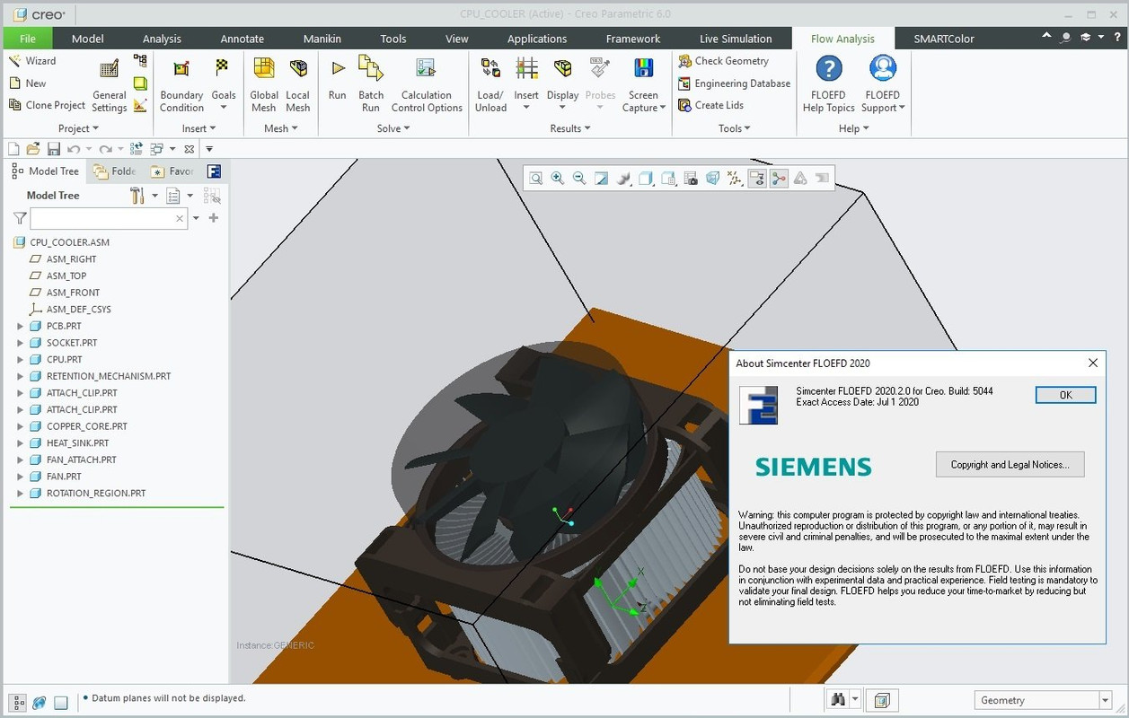1129x718 pixels.
Task: Expand the Results group dropdown
Action: click(x=570, y=128)
